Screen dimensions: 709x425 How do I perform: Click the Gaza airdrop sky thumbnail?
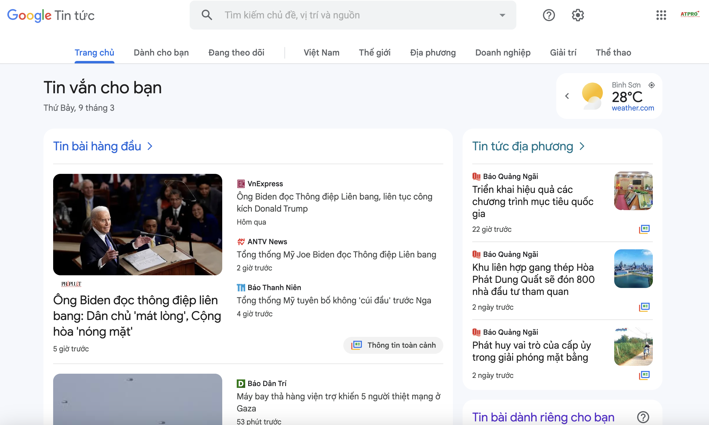[x=138, y=399]
